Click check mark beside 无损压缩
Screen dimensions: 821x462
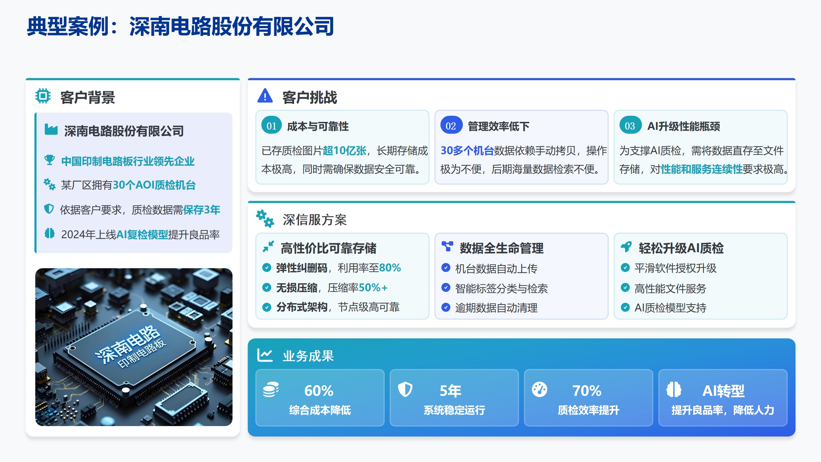267,287
